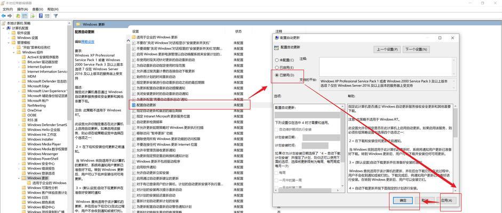Click the Forward arrow in the toolbar

pyautogui.click(x=10, y=15)
